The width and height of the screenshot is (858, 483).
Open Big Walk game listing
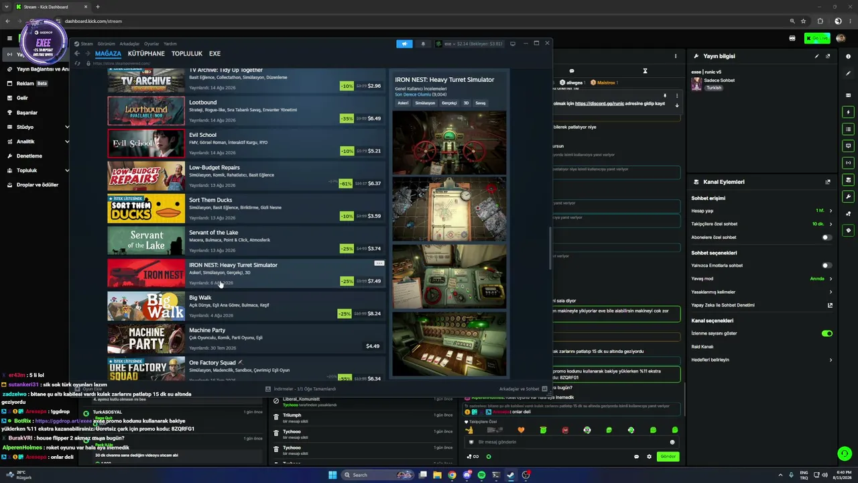pyautogui.click(x=245, y=306)
